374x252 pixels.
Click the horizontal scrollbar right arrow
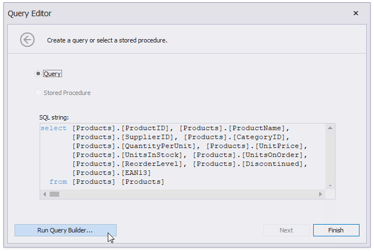coord(320,194)
